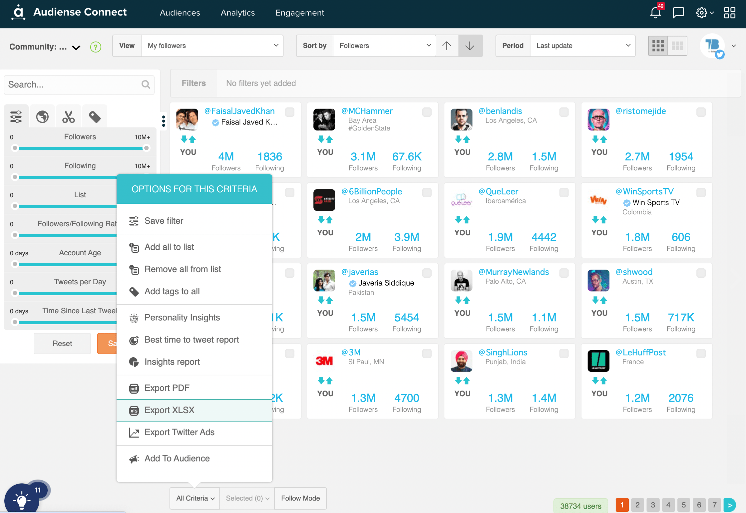Select the benlandis card checkbox
Screen dimensions: 746x513
[x=564, y=112]
